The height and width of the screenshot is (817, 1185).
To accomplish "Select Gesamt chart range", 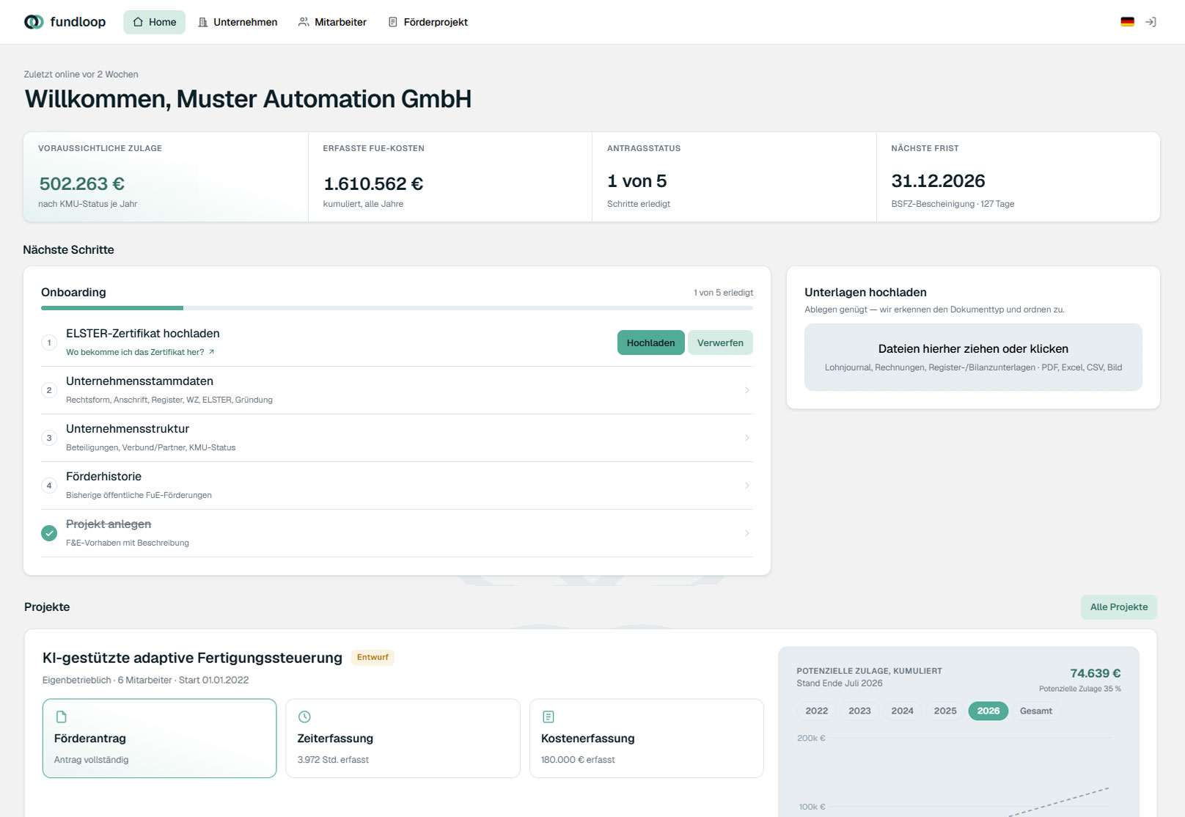I will tap(1036, 711).
